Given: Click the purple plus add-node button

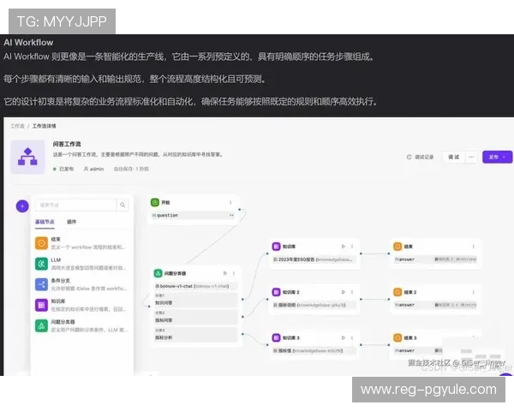Looking at the screenshot, I should 22,206.
